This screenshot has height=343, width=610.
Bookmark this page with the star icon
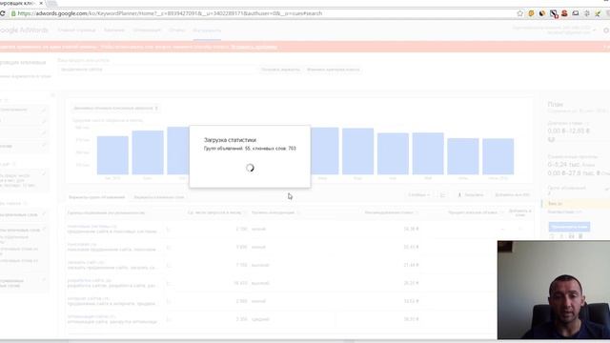pos(520,13)
